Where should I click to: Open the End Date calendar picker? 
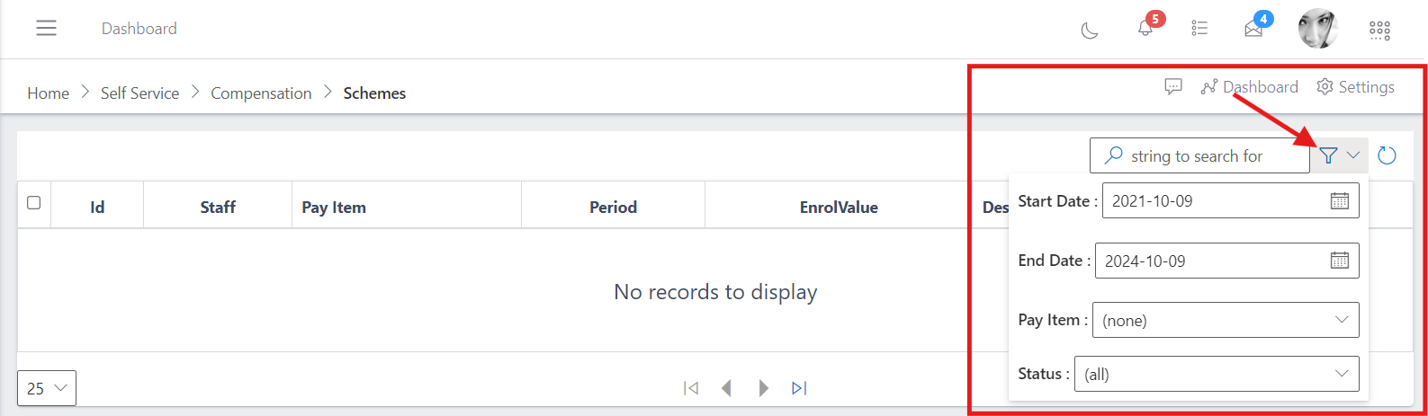click(x=1340, y=261)
